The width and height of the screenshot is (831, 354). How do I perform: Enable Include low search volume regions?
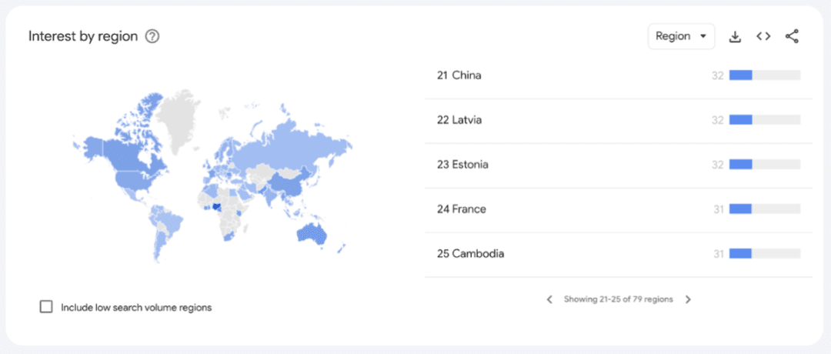coord(46,307)
